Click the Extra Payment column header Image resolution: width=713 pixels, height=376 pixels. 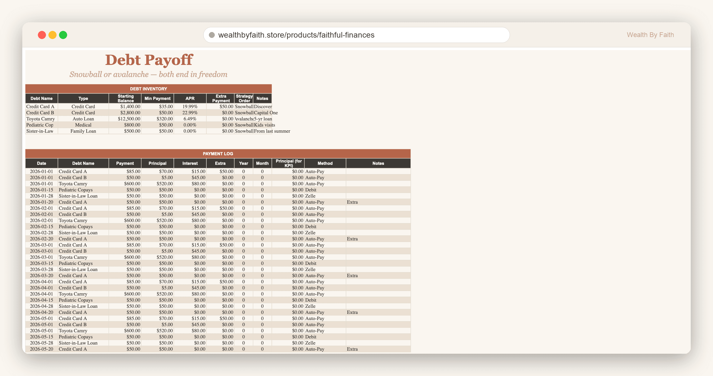click(x=220, y=98)
